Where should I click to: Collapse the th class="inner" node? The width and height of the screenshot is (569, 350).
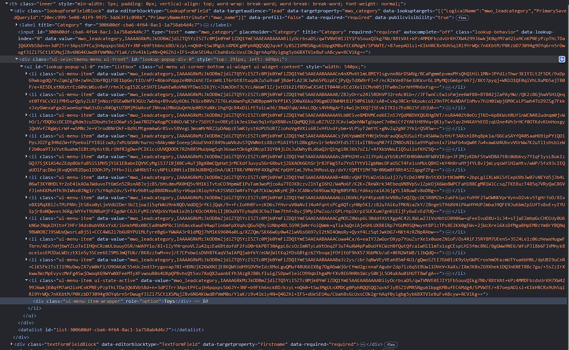point(6,3)
